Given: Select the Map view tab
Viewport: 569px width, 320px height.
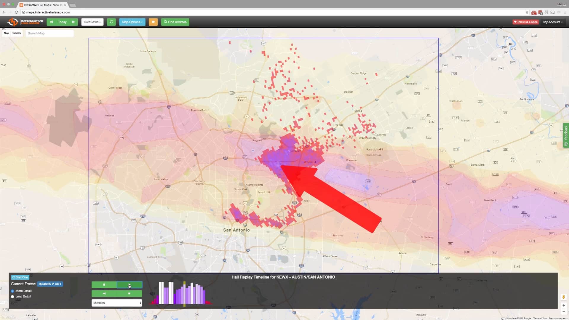Looking at the screenshot, I should click(x=6, y=33).
